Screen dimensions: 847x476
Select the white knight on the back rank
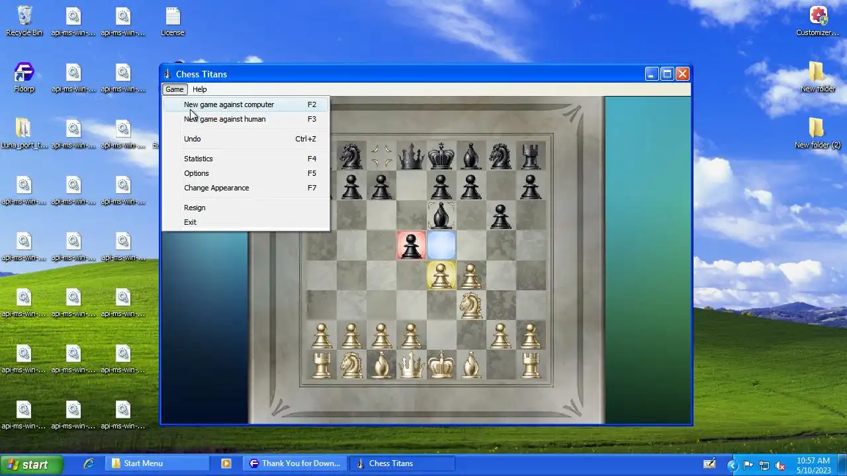(x=351, y=365)
